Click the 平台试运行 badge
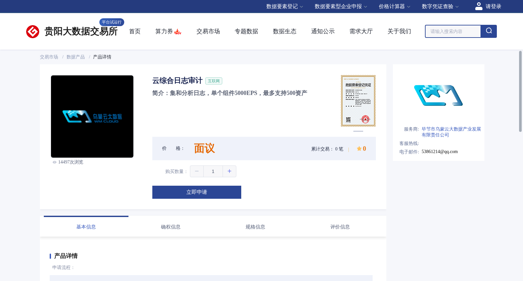The height and width of the screenshot is (281, 523). [x=112, y=22]
